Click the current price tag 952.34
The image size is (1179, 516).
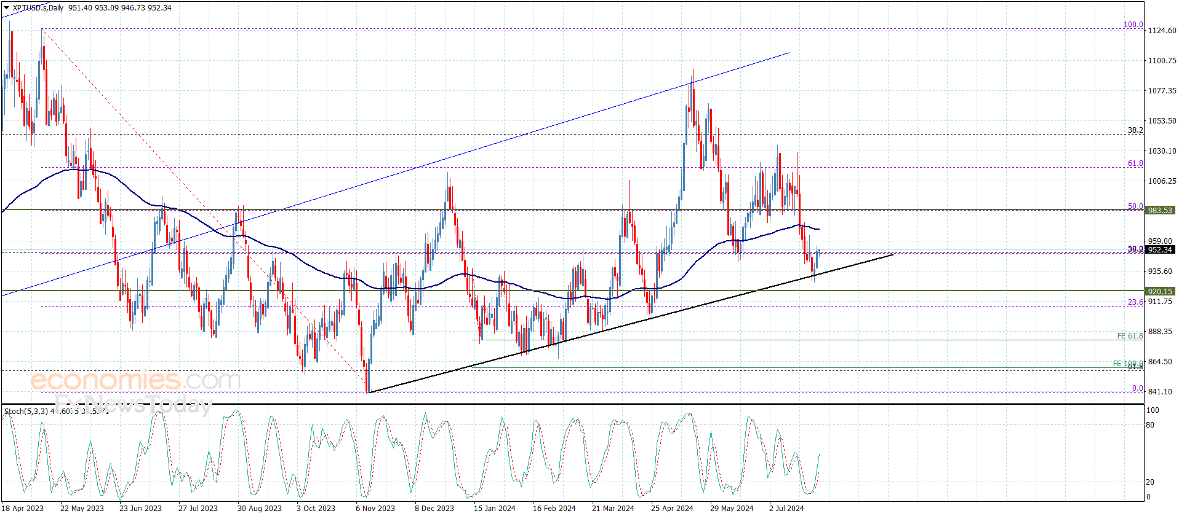[1159, 249]
